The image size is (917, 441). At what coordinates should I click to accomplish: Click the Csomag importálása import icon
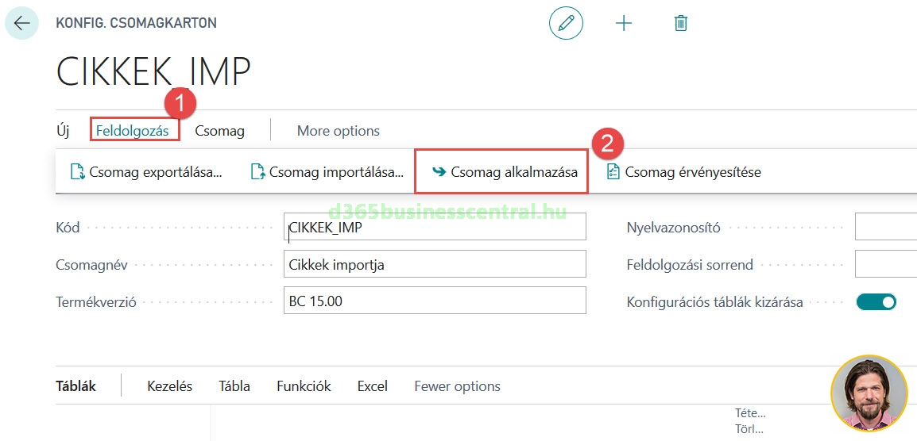click(x=257, y=171)
